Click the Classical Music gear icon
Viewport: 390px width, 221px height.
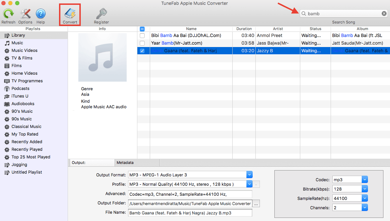tap(7, 127)
